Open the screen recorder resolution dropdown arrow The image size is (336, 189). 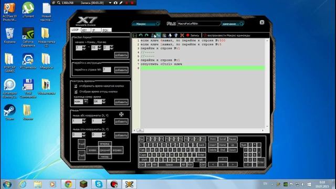tap(110, 3)
